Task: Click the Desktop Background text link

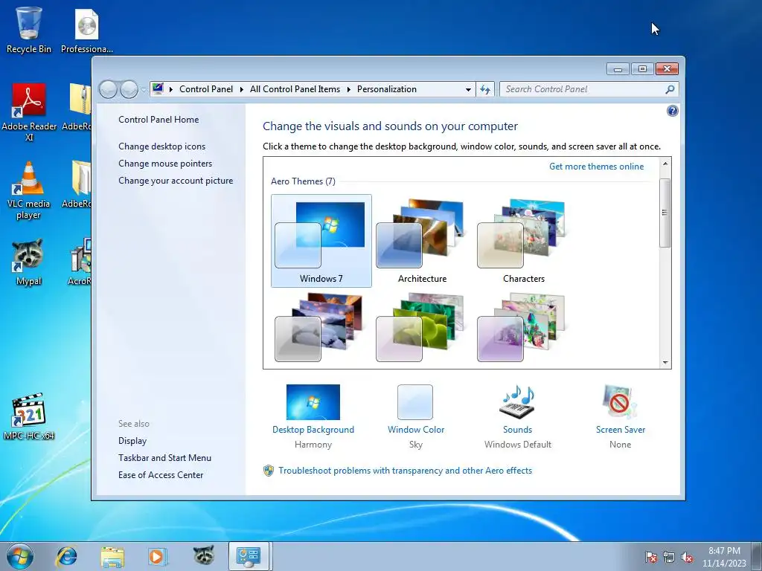Action: coord(313,430)
